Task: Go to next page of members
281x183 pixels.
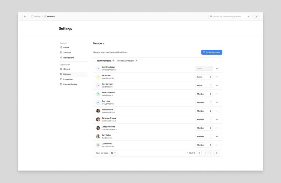Action: 211,153
